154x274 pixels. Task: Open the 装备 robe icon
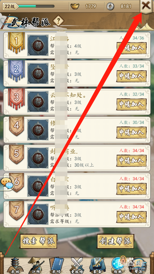point(97,266)
